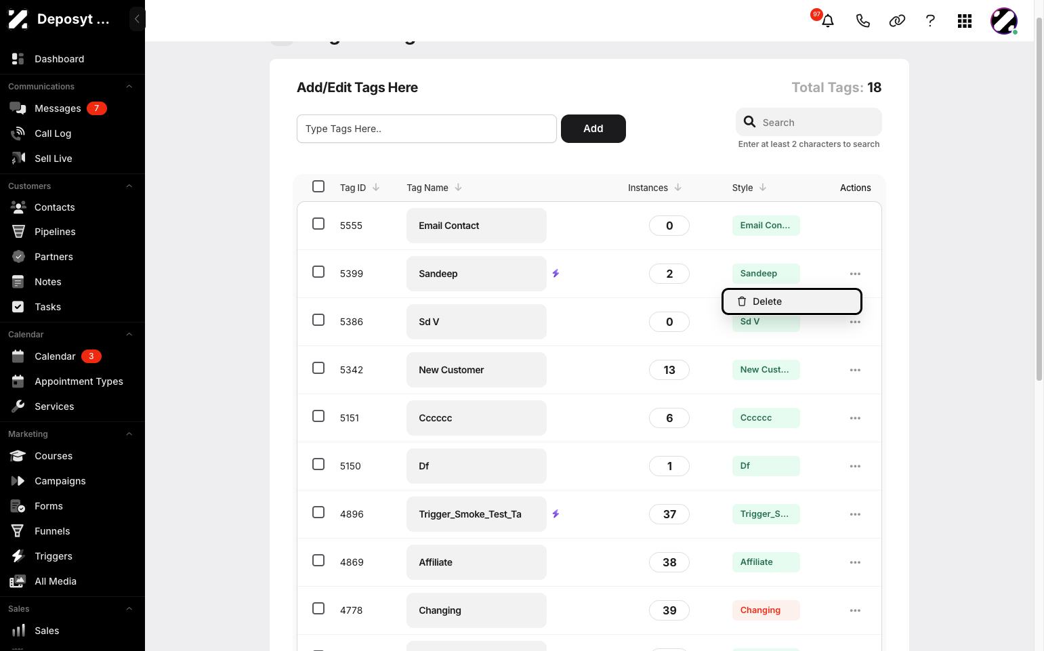Select the Email Contact row checkbox

(x=318, y=224)
